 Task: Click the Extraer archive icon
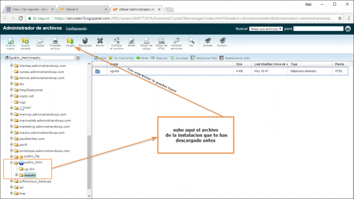(x=208, y=42)
